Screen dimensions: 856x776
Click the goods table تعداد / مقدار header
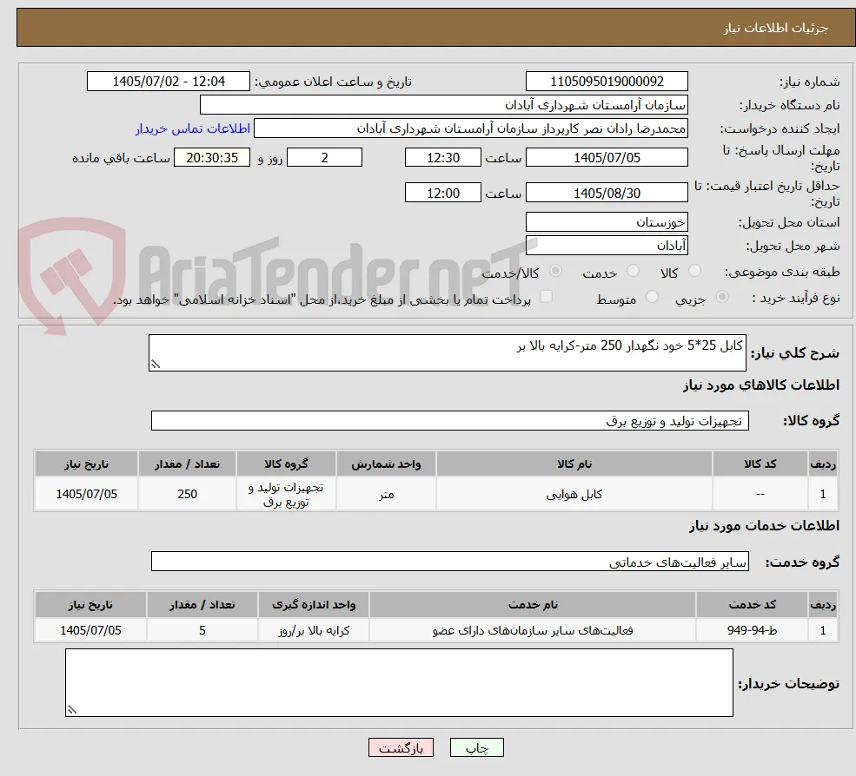click(187, 464)
